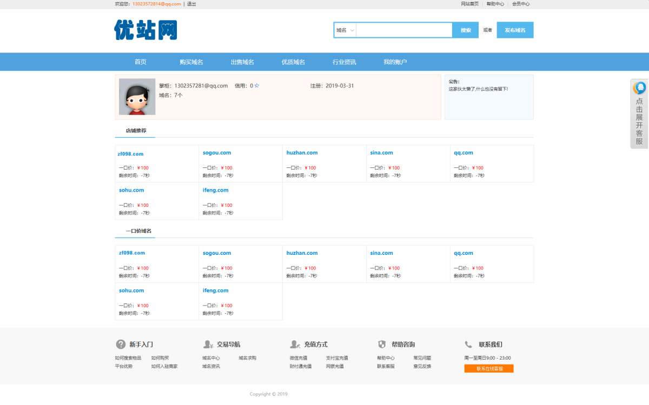Open 支付宝充值 footer link
This screenshot has width=649, height=405.
(x=337, y=358)
